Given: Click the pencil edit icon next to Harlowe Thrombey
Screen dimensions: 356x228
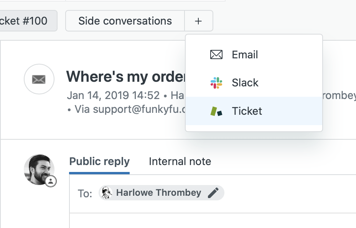Looking at the screenshot, I should click(213, 193).
